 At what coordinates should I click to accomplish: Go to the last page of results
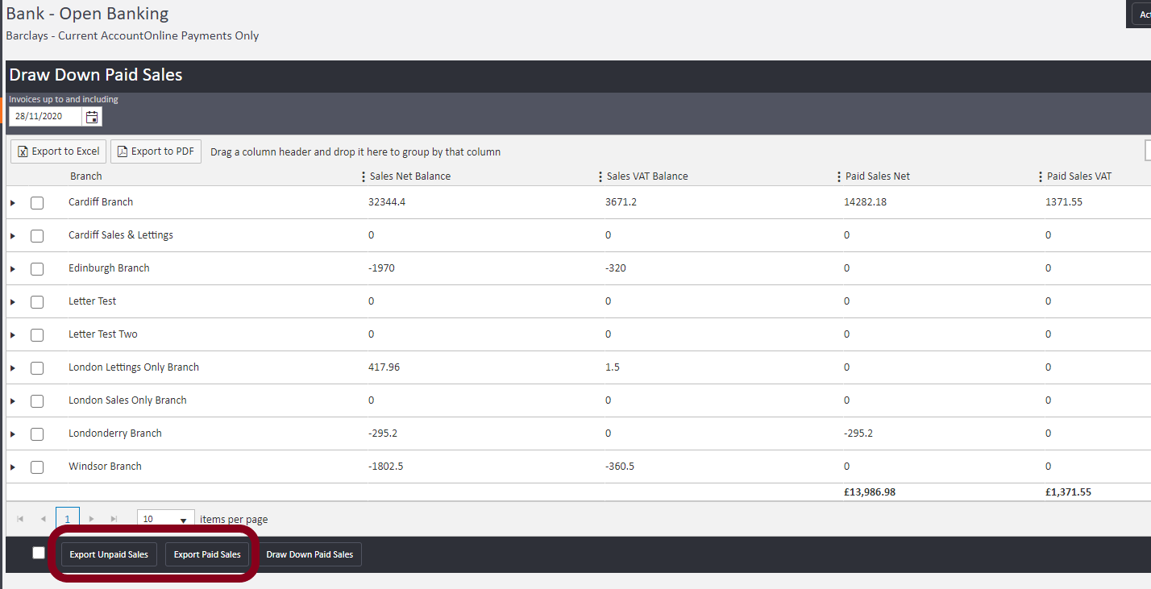tap(114, 519)
